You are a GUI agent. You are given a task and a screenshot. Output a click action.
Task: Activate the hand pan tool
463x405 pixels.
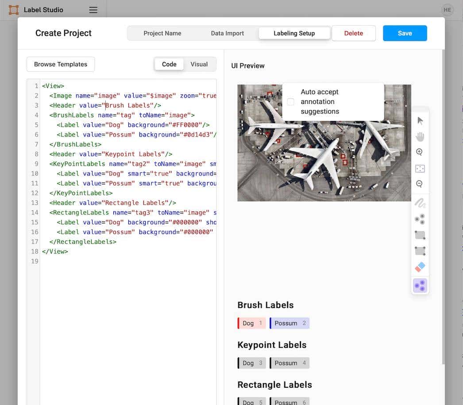[x=420, y=136]
